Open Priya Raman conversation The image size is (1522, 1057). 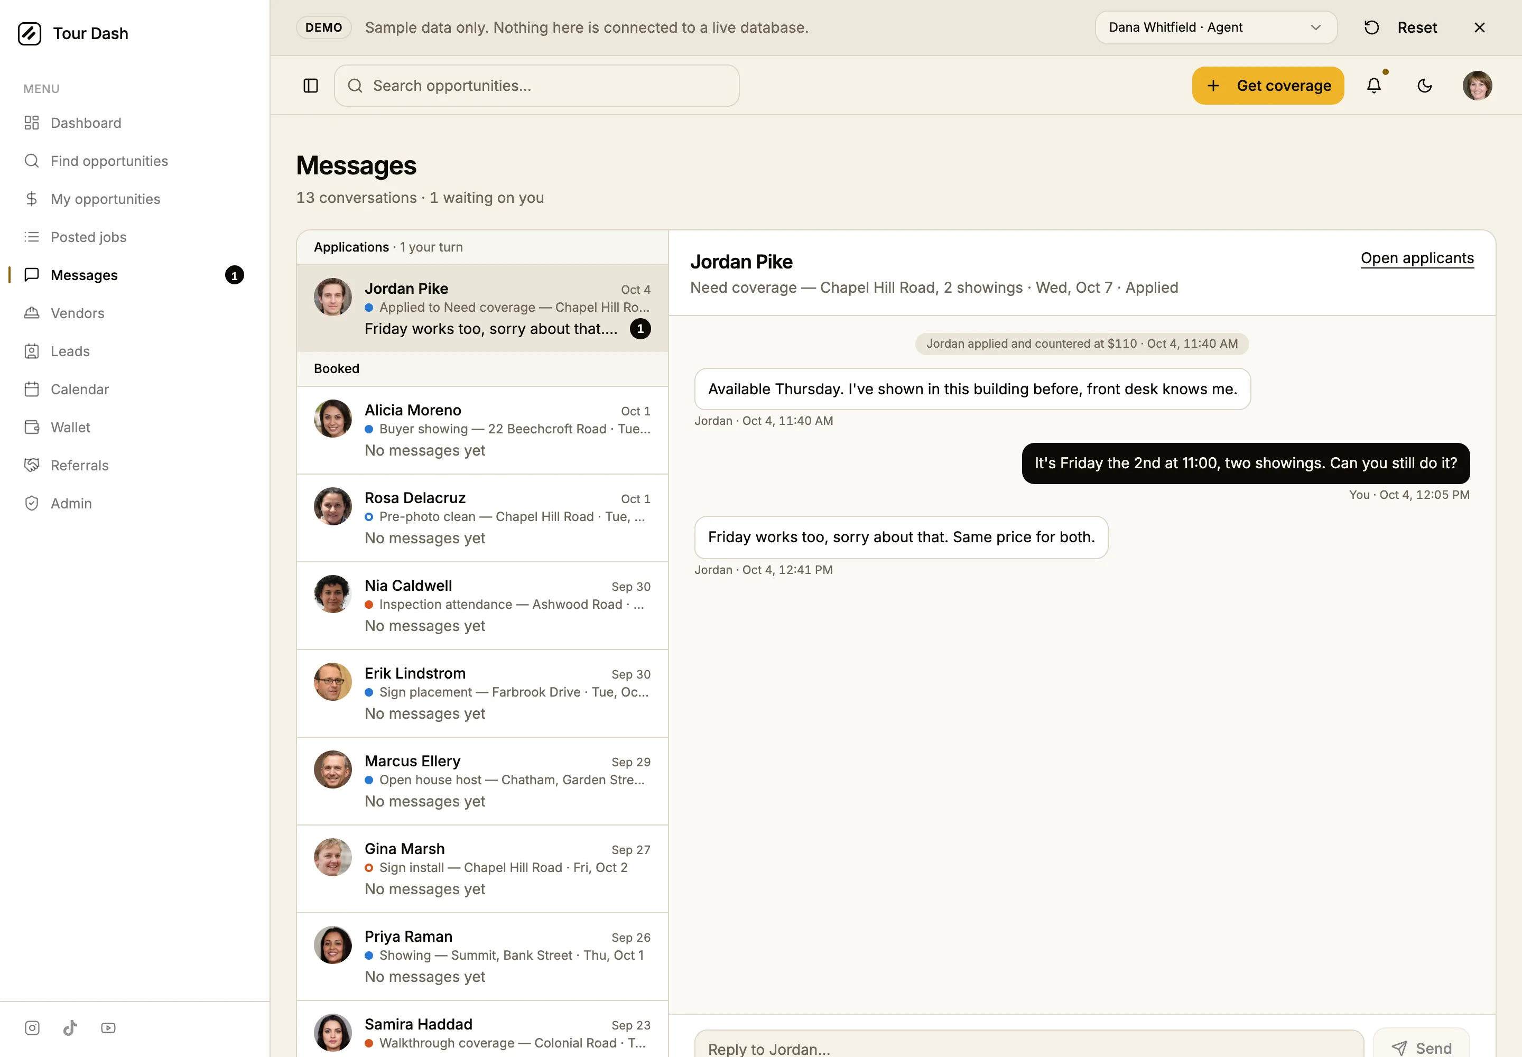[x=482, y=957]
